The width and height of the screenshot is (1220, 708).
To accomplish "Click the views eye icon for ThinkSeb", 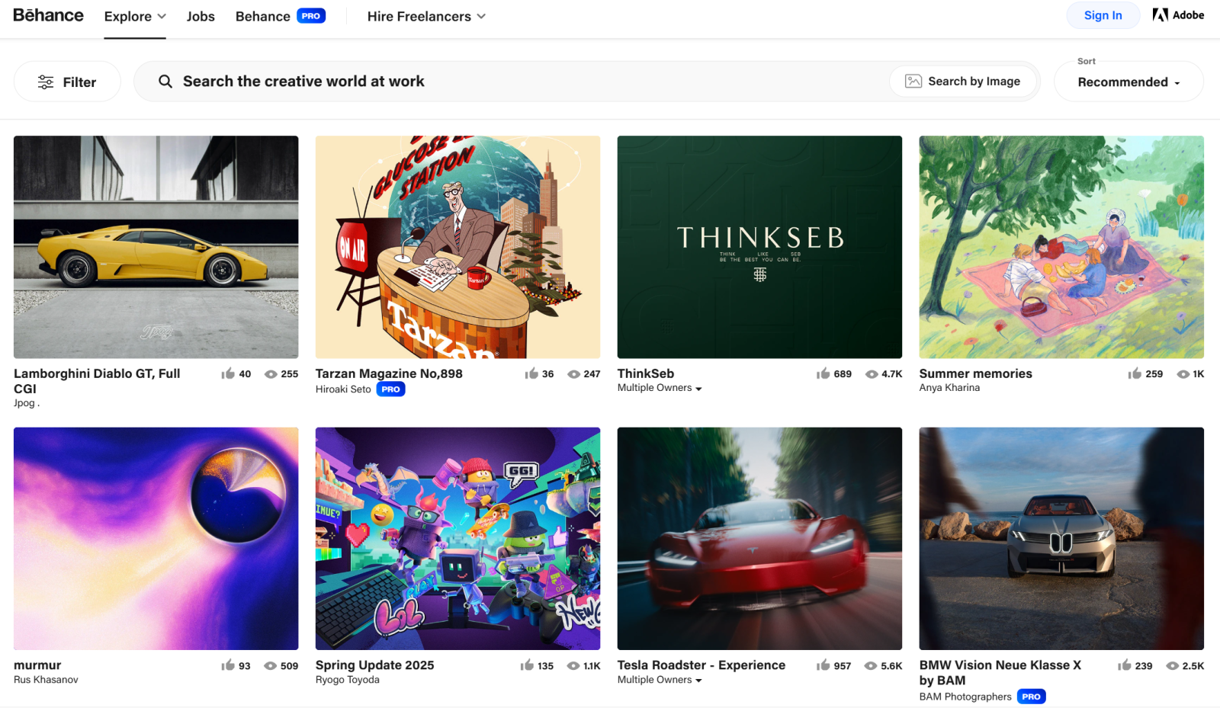I will pos(872,374).
